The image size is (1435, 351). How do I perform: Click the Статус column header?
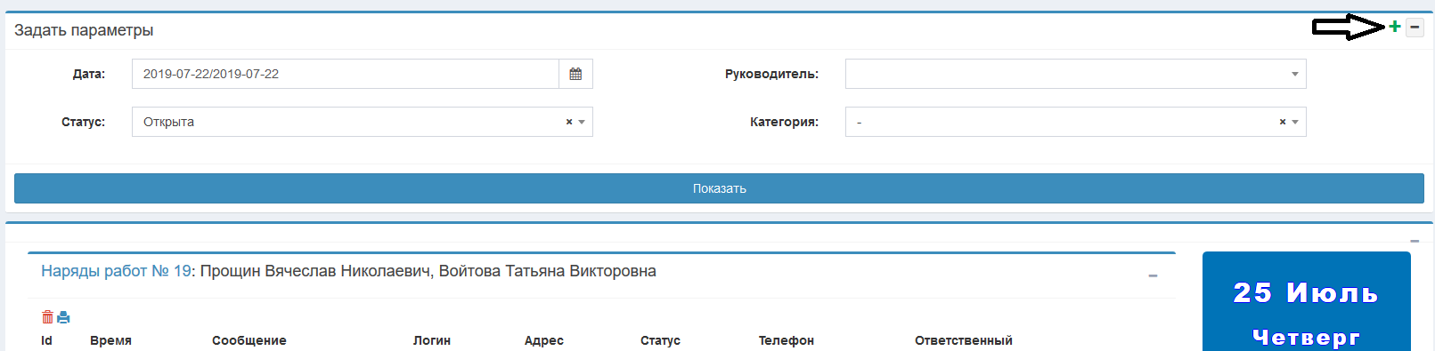tap(660, 340)
